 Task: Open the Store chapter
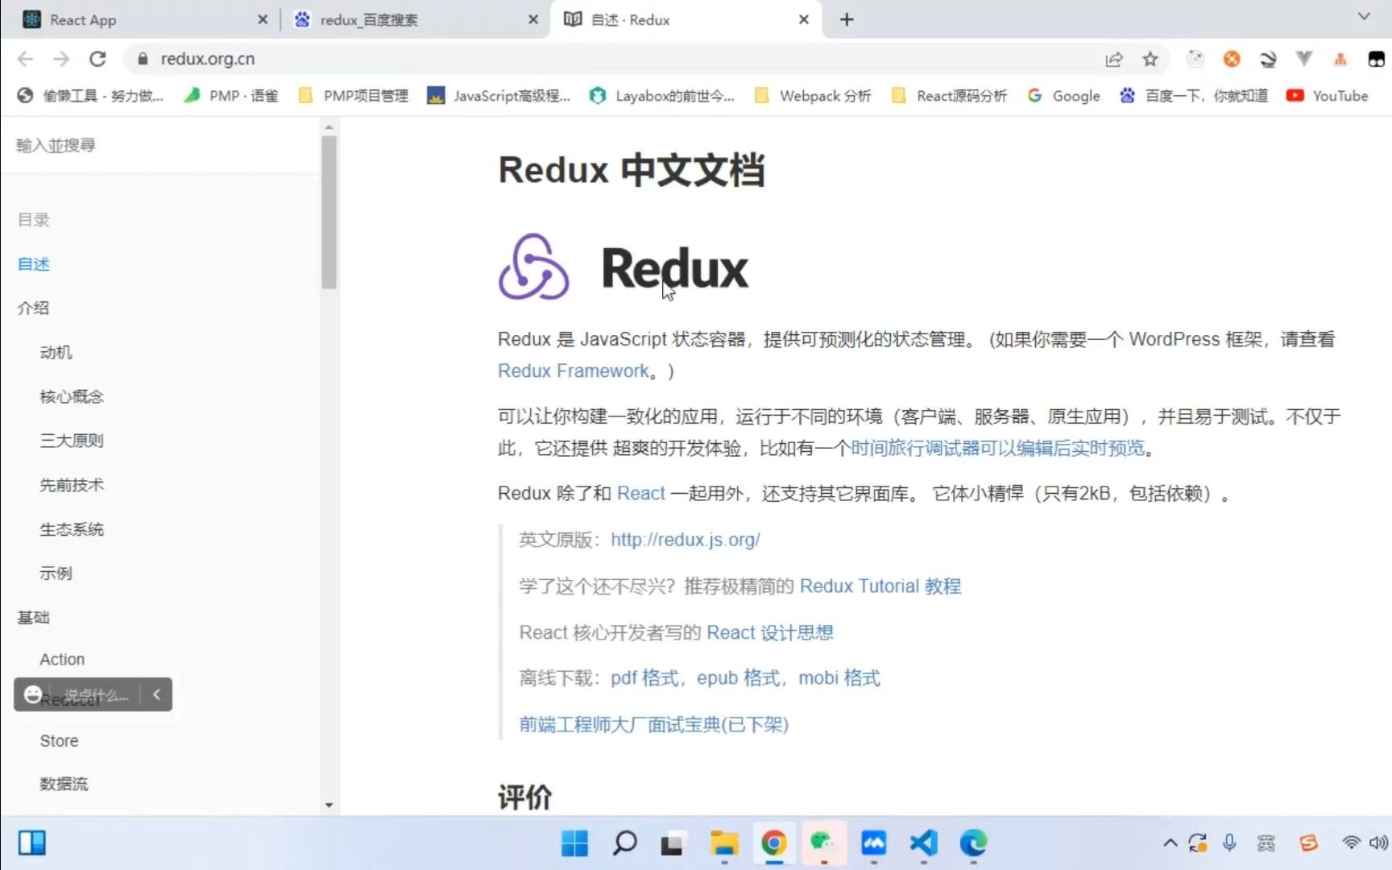coord(60,741)
